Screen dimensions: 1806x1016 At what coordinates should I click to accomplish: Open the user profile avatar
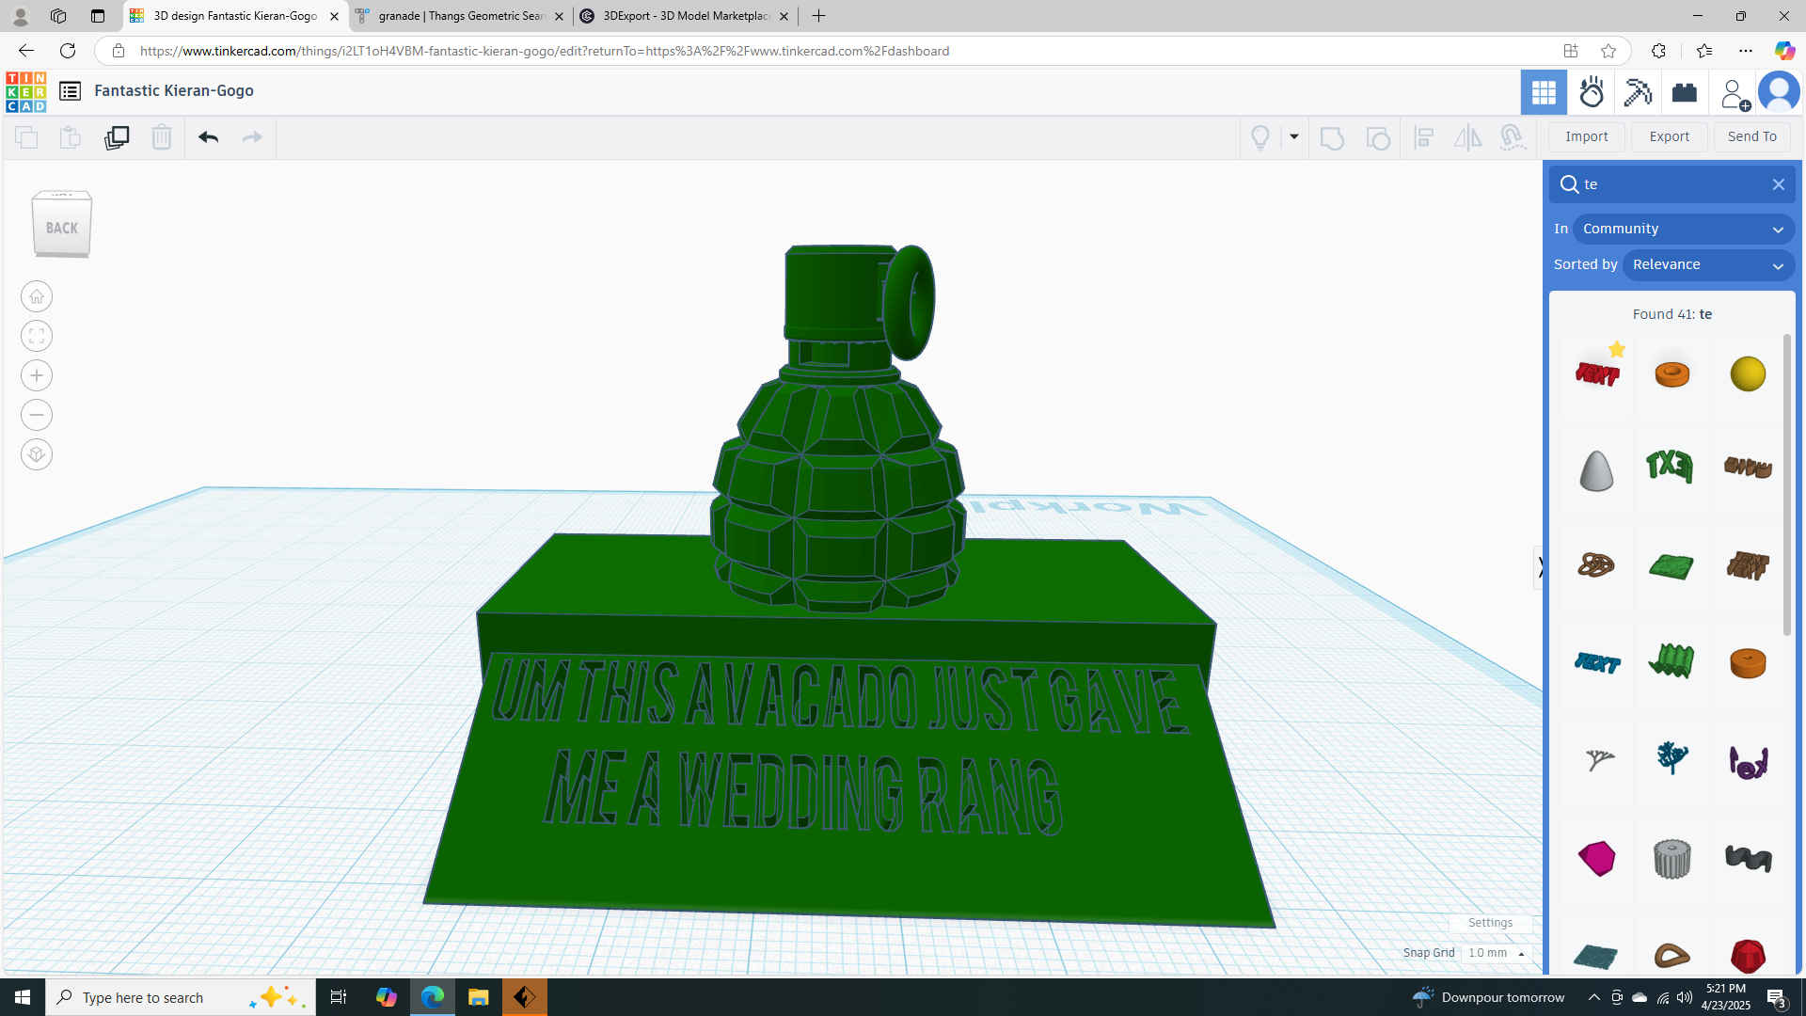click(1779, 92)
